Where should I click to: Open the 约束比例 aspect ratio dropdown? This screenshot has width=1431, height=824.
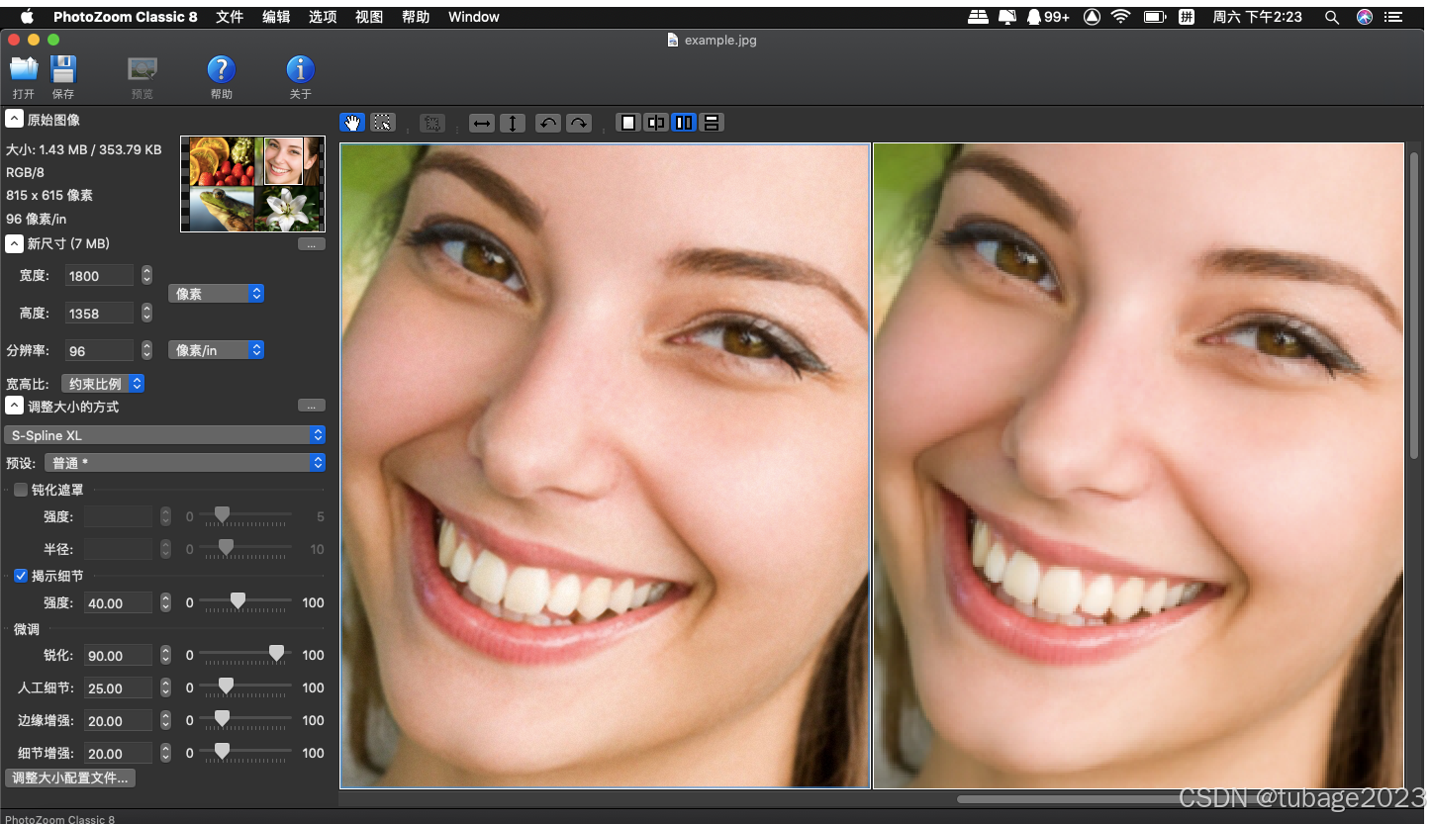coord(103,384)
